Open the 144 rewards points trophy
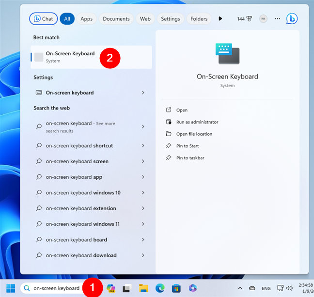 click(244, 19)
